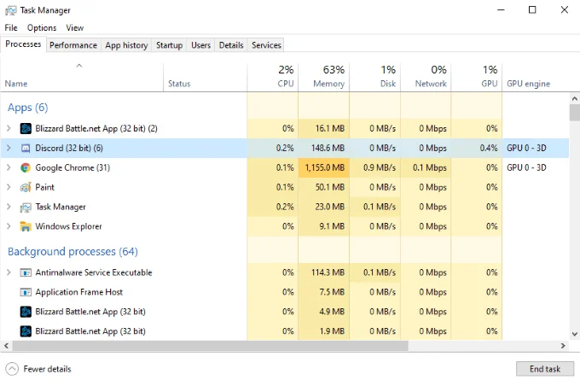Click the Antimalware Service Executable icon
580x386 pixels.
pos(26,272)
